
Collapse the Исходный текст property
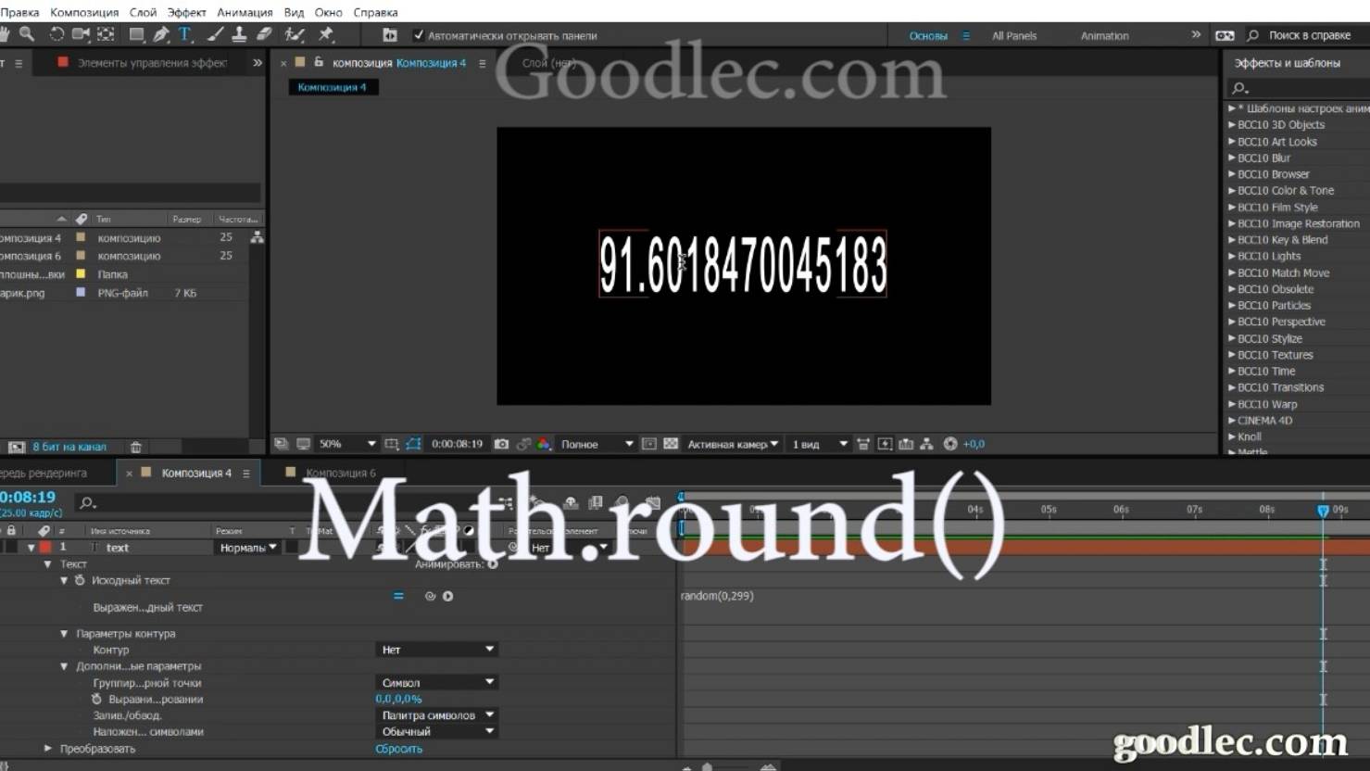tap(64, 580)
